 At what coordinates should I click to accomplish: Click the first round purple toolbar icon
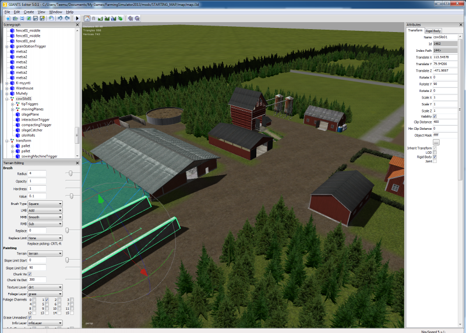130,19
